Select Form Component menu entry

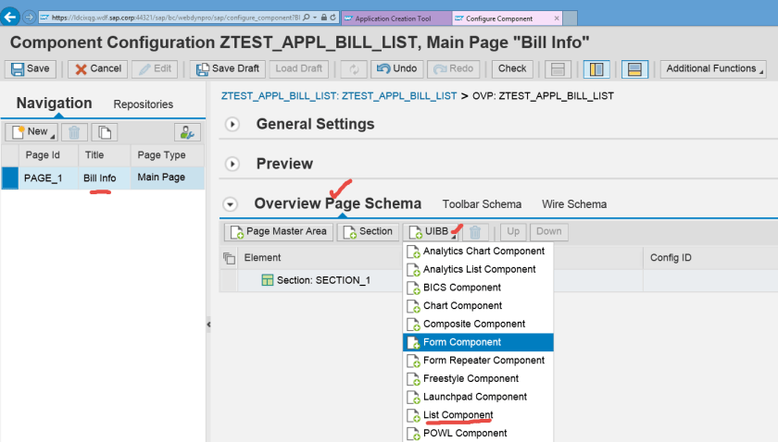tap(461, 342)
